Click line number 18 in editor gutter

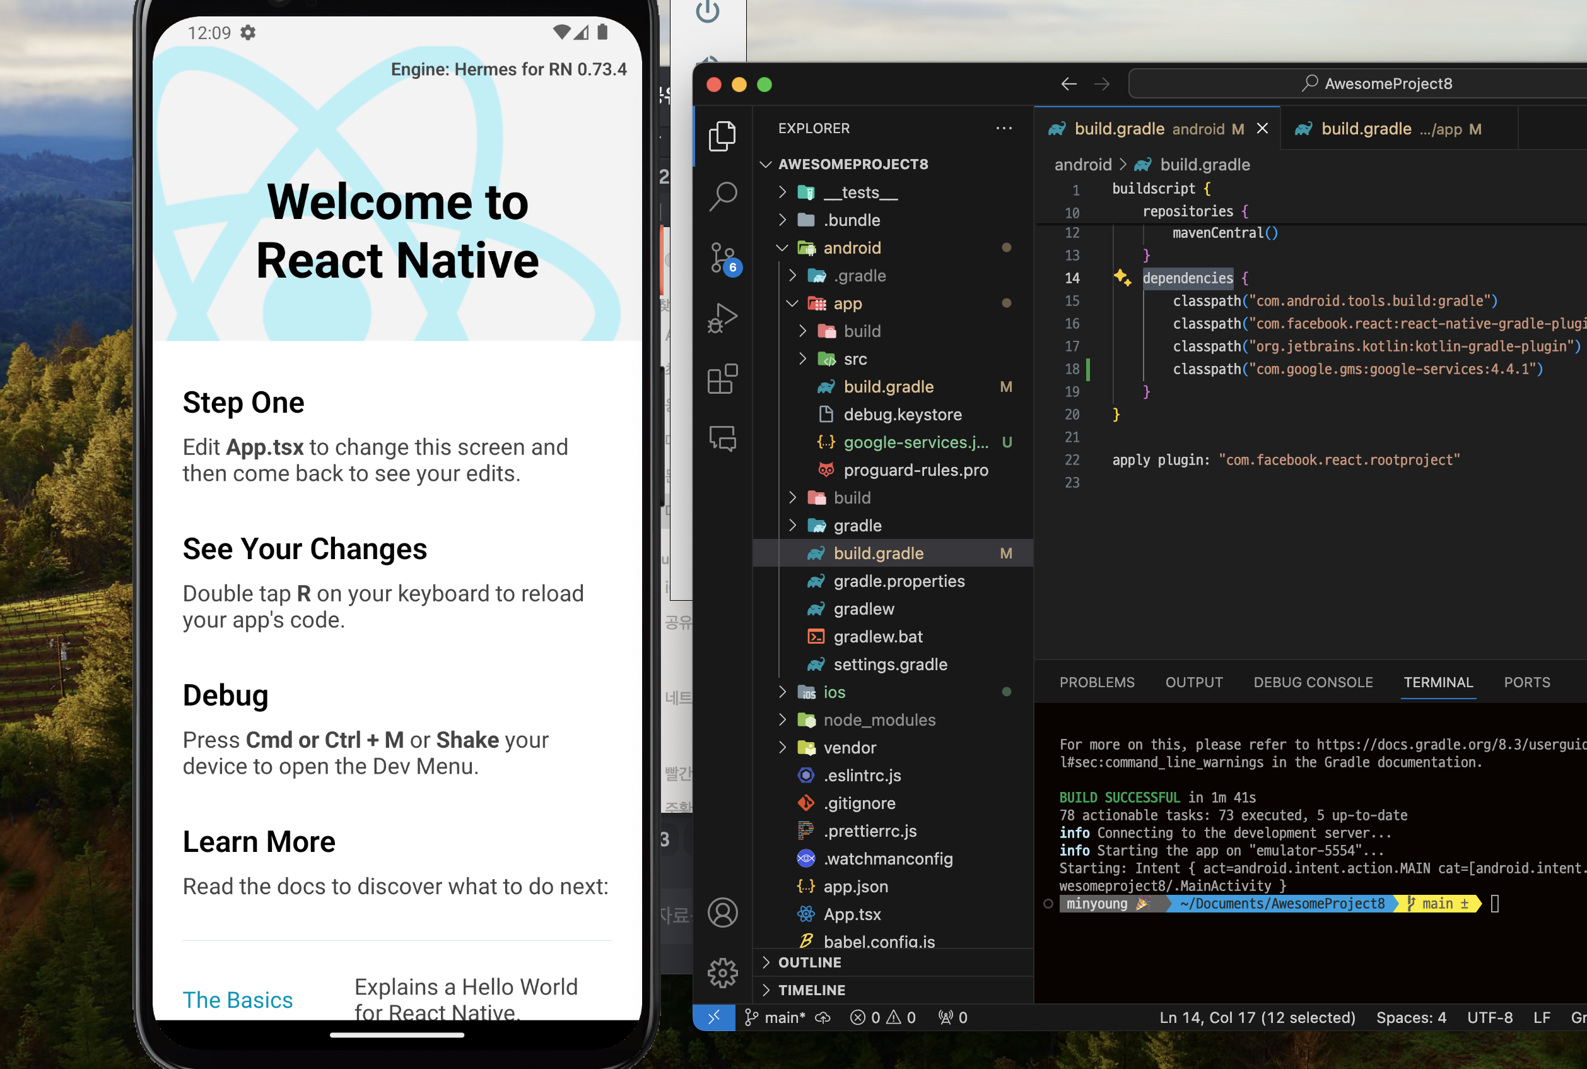click(1072, 369)
